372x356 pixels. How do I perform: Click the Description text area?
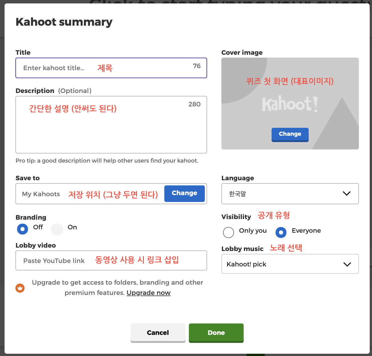tap(111, 125)
